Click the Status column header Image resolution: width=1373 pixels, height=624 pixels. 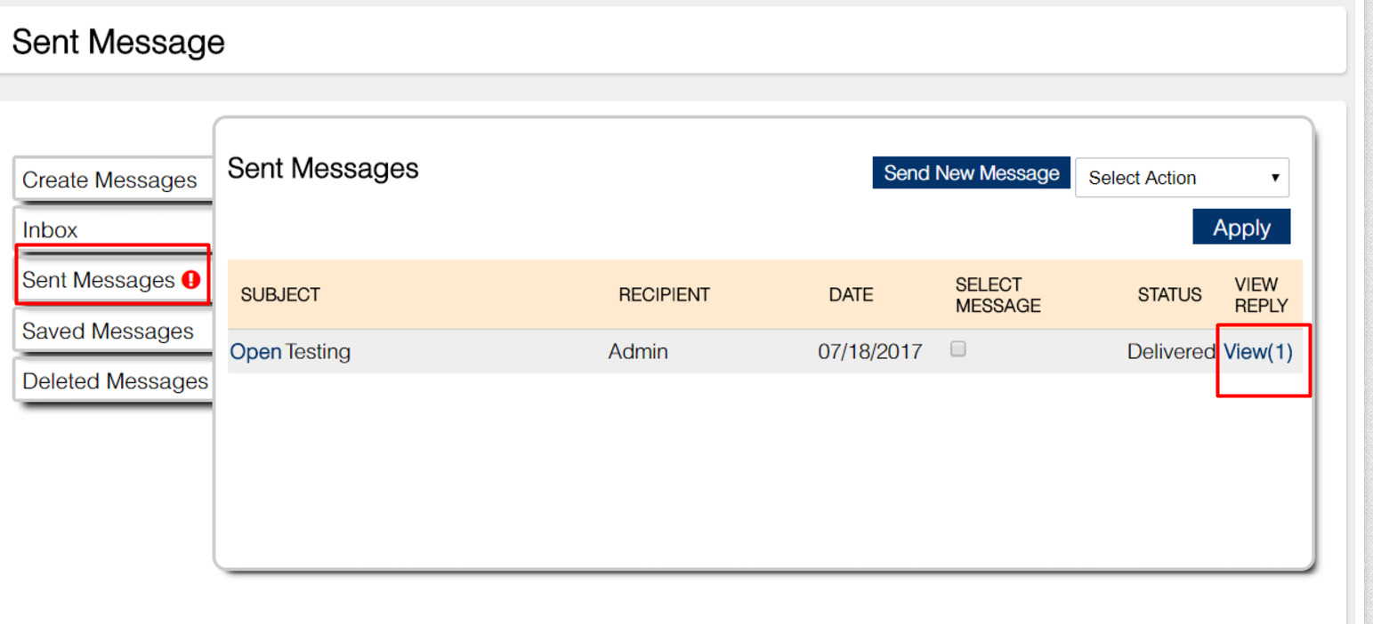pyautogui.click(x=1169, y=295)
